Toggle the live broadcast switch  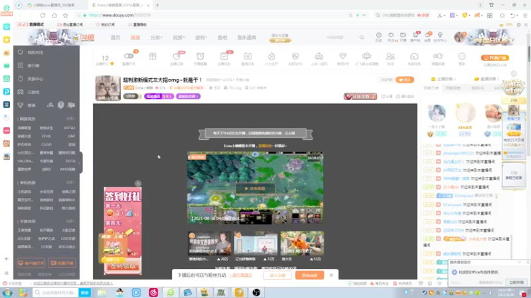click(x=129, y=56)
